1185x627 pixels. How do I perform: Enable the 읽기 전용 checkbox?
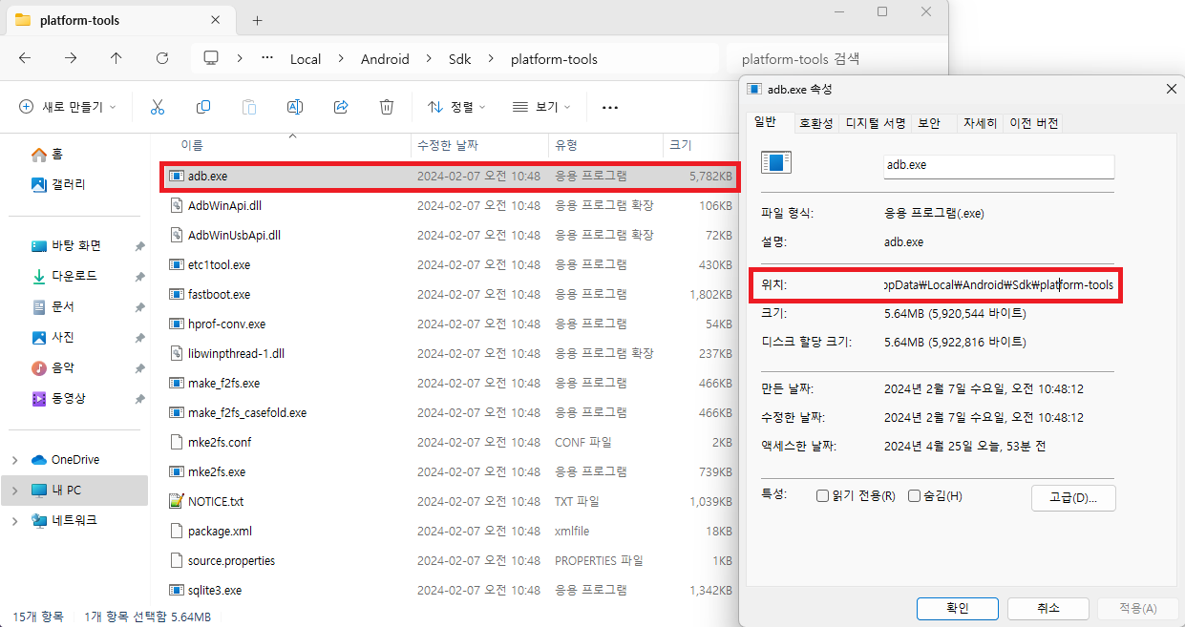822,494
